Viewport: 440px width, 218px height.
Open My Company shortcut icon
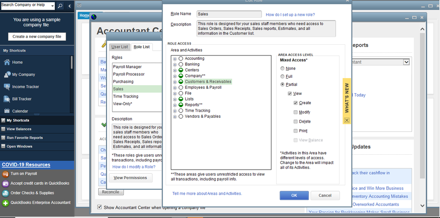[7, 74]
